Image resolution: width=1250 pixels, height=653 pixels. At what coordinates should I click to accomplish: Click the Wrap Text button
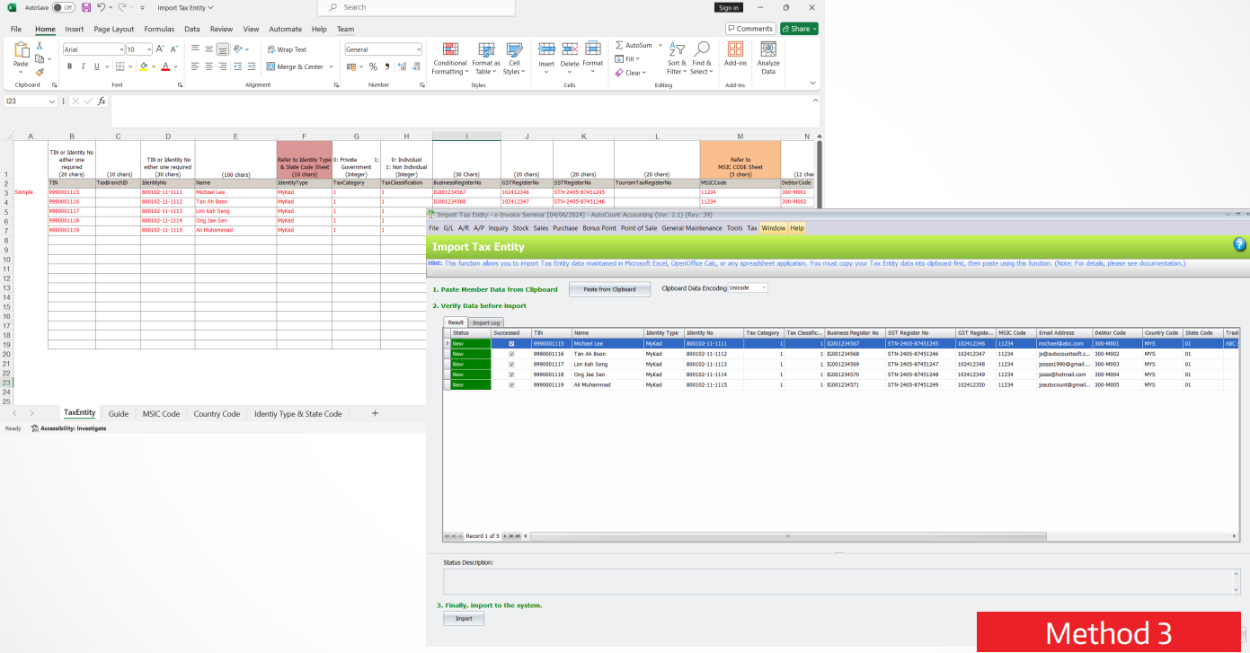[x=287, y=49]
